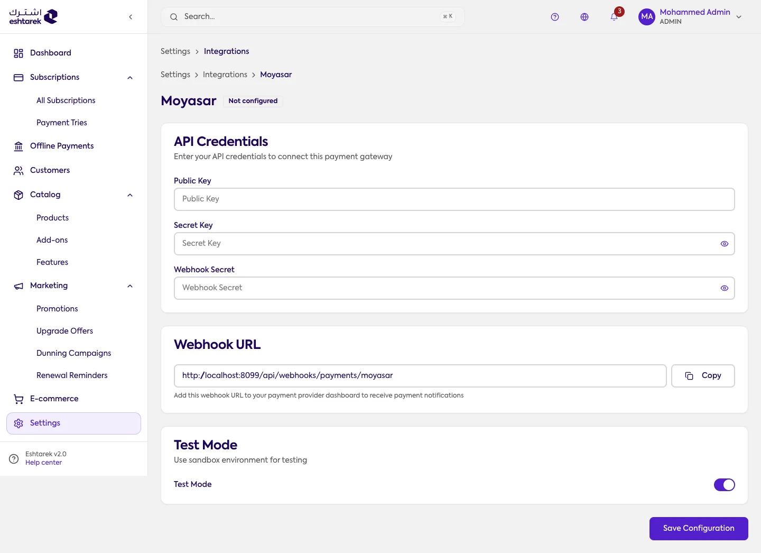This screenshot has width=761, height=553.
Task: Focus the Search field
Action: pyautogui.click(x=312, y=17)
